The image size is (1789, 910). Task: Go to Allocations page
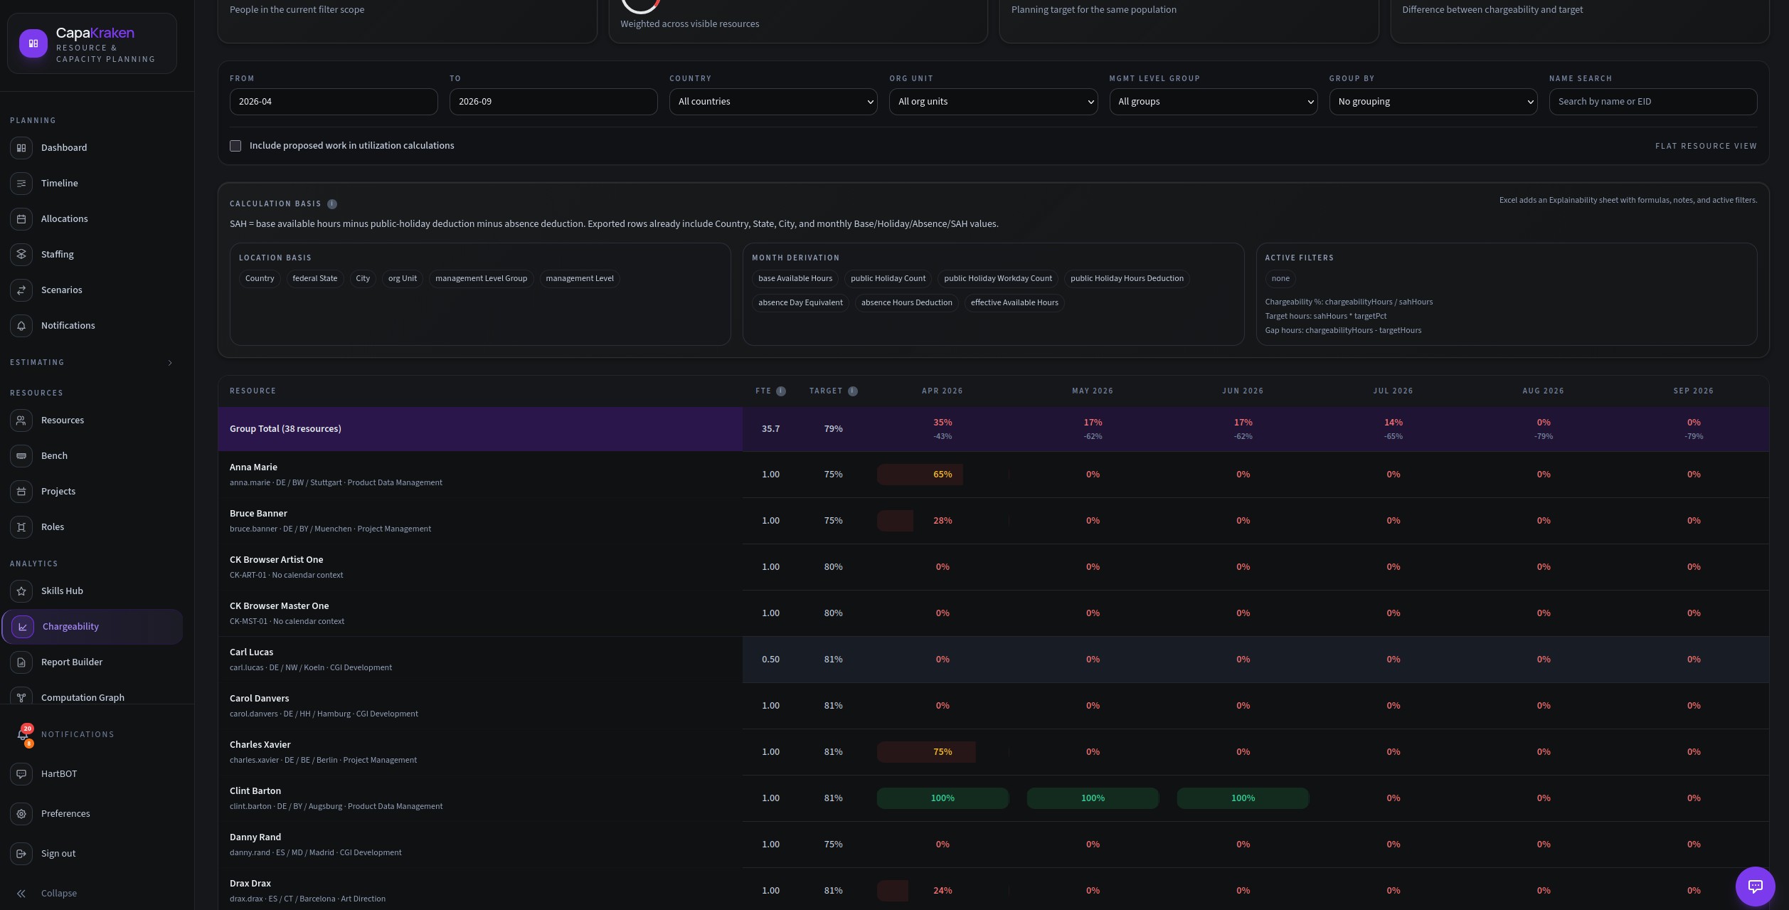click(65, 219)
